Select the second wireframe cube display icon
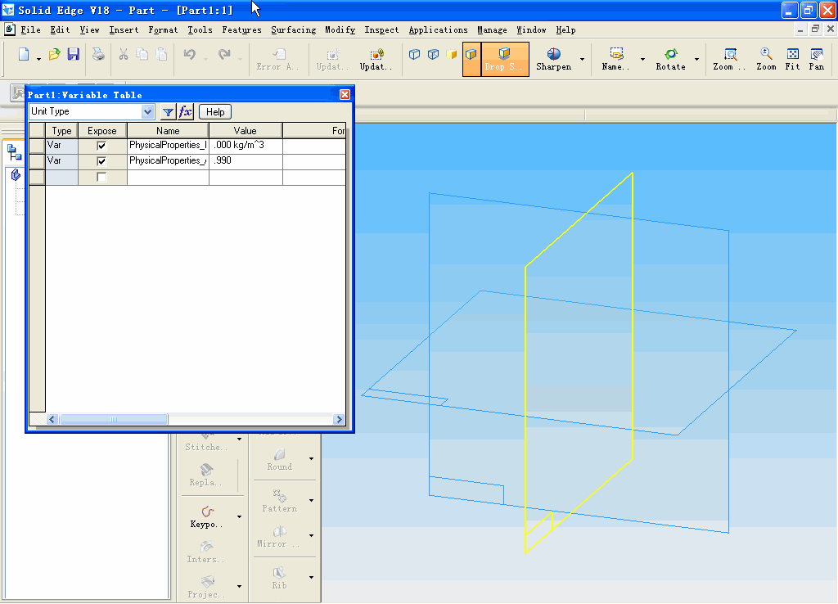Viewport: 838px width, 604px height. (434, 55)
